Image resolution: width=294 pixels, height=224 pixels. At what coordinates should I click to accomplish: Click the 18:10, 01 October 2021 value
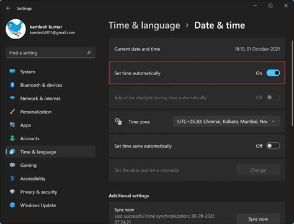[x=257, y=49]
